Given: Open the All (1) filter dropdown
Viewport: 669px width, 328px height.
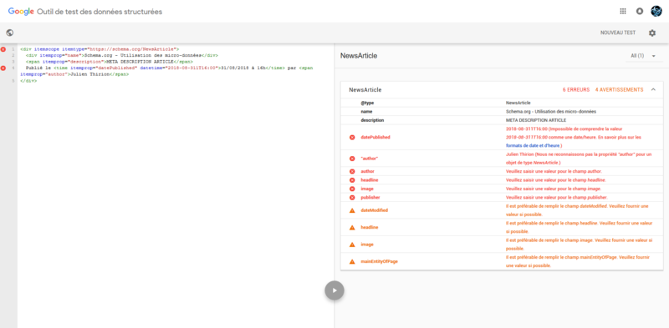Looking at the screenshot, I should click(x=643, y=56).
